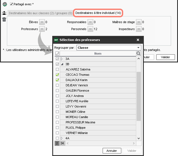The image size is (178, 156).
Task: Toggle the checkbox for class 3B
Action: [x=57, y=64]
